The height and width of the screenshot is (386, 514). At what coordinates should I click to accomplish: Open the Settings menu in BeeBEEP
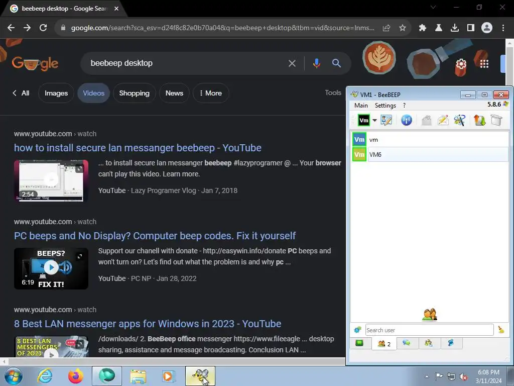(x=385, y=106)
